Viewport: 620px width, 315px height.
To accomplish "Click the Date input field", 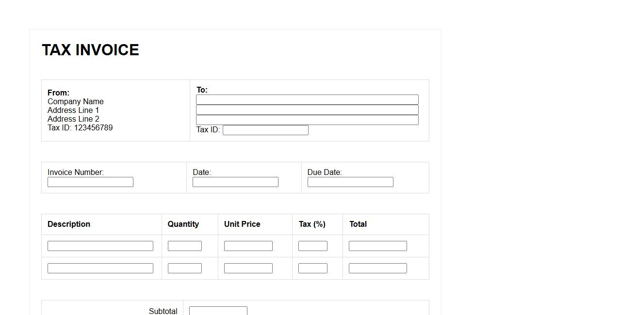I will [x=235, y=182].
